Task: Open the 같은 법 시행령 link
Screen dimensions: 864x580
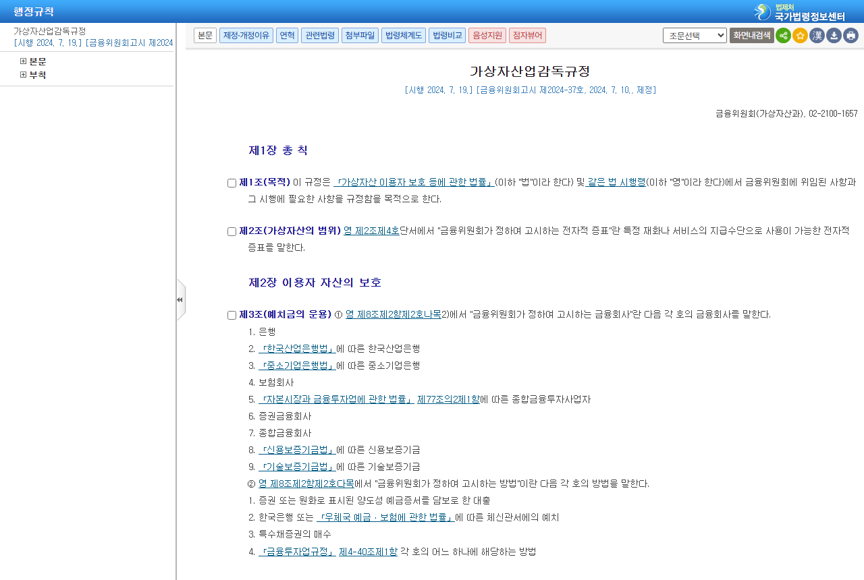Action: [616, 182]
